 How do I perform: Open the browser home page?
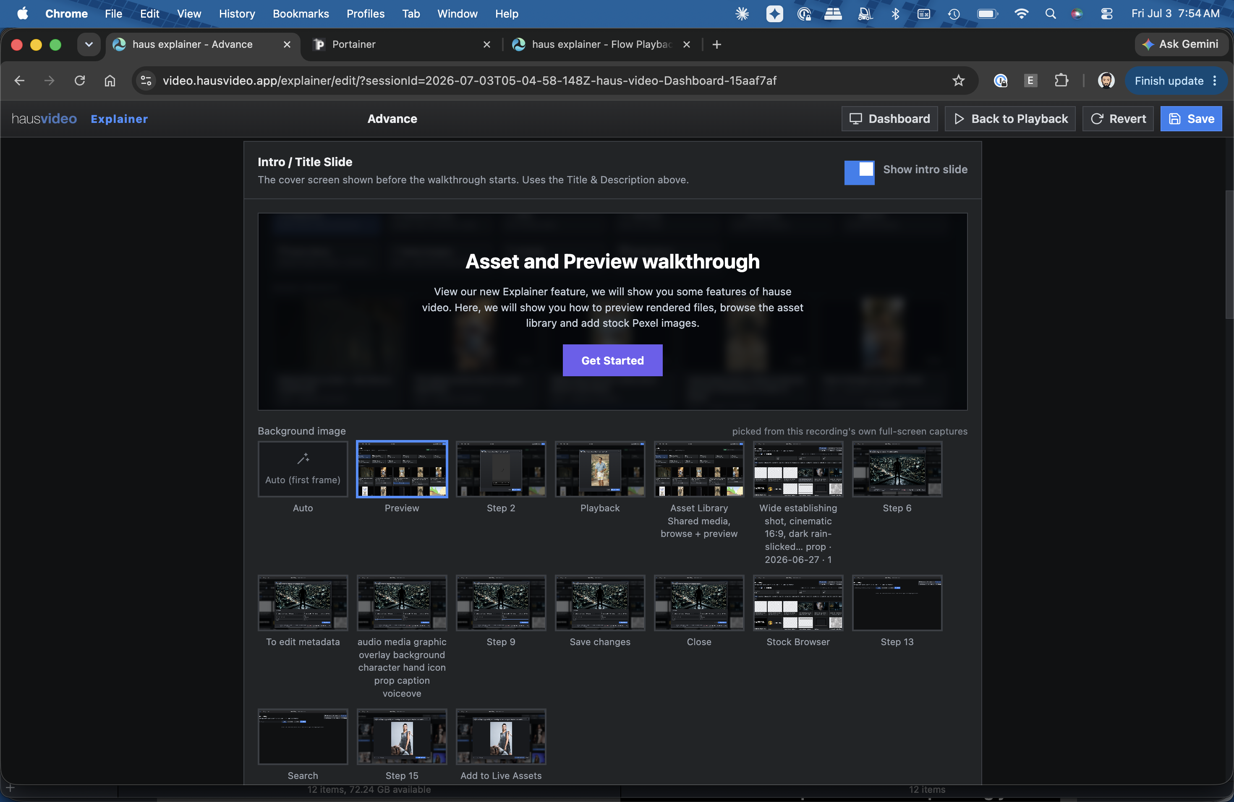click(x=110, y=80)
